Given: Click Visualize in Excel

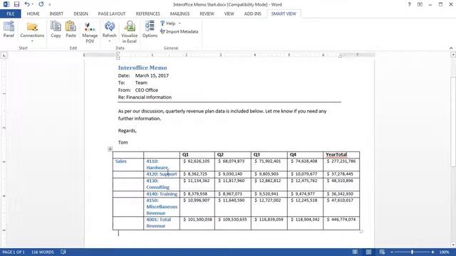Looking at the screenshot, I should (130, 33).
